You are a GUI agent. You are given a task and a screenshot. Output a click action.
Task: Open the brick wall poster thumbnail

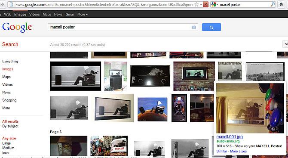point(194,76)
